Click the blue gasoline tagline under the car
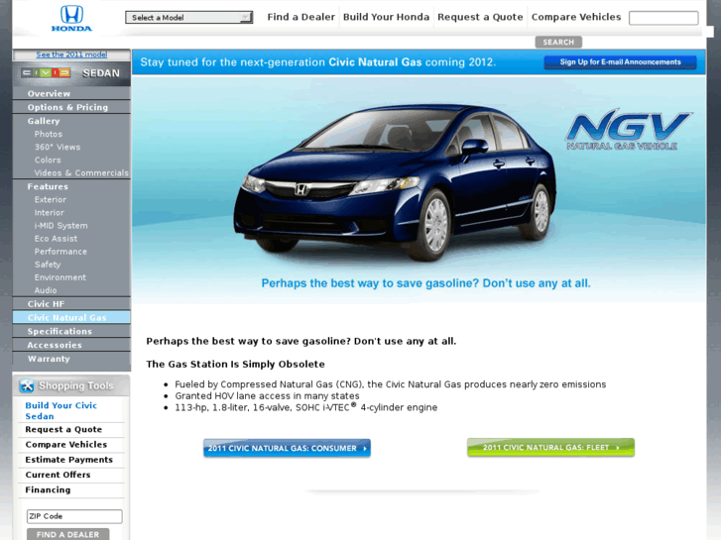Image resolution: width=721 pixels, height=540 pixels. pyautogui.click(x=425, y=283)
